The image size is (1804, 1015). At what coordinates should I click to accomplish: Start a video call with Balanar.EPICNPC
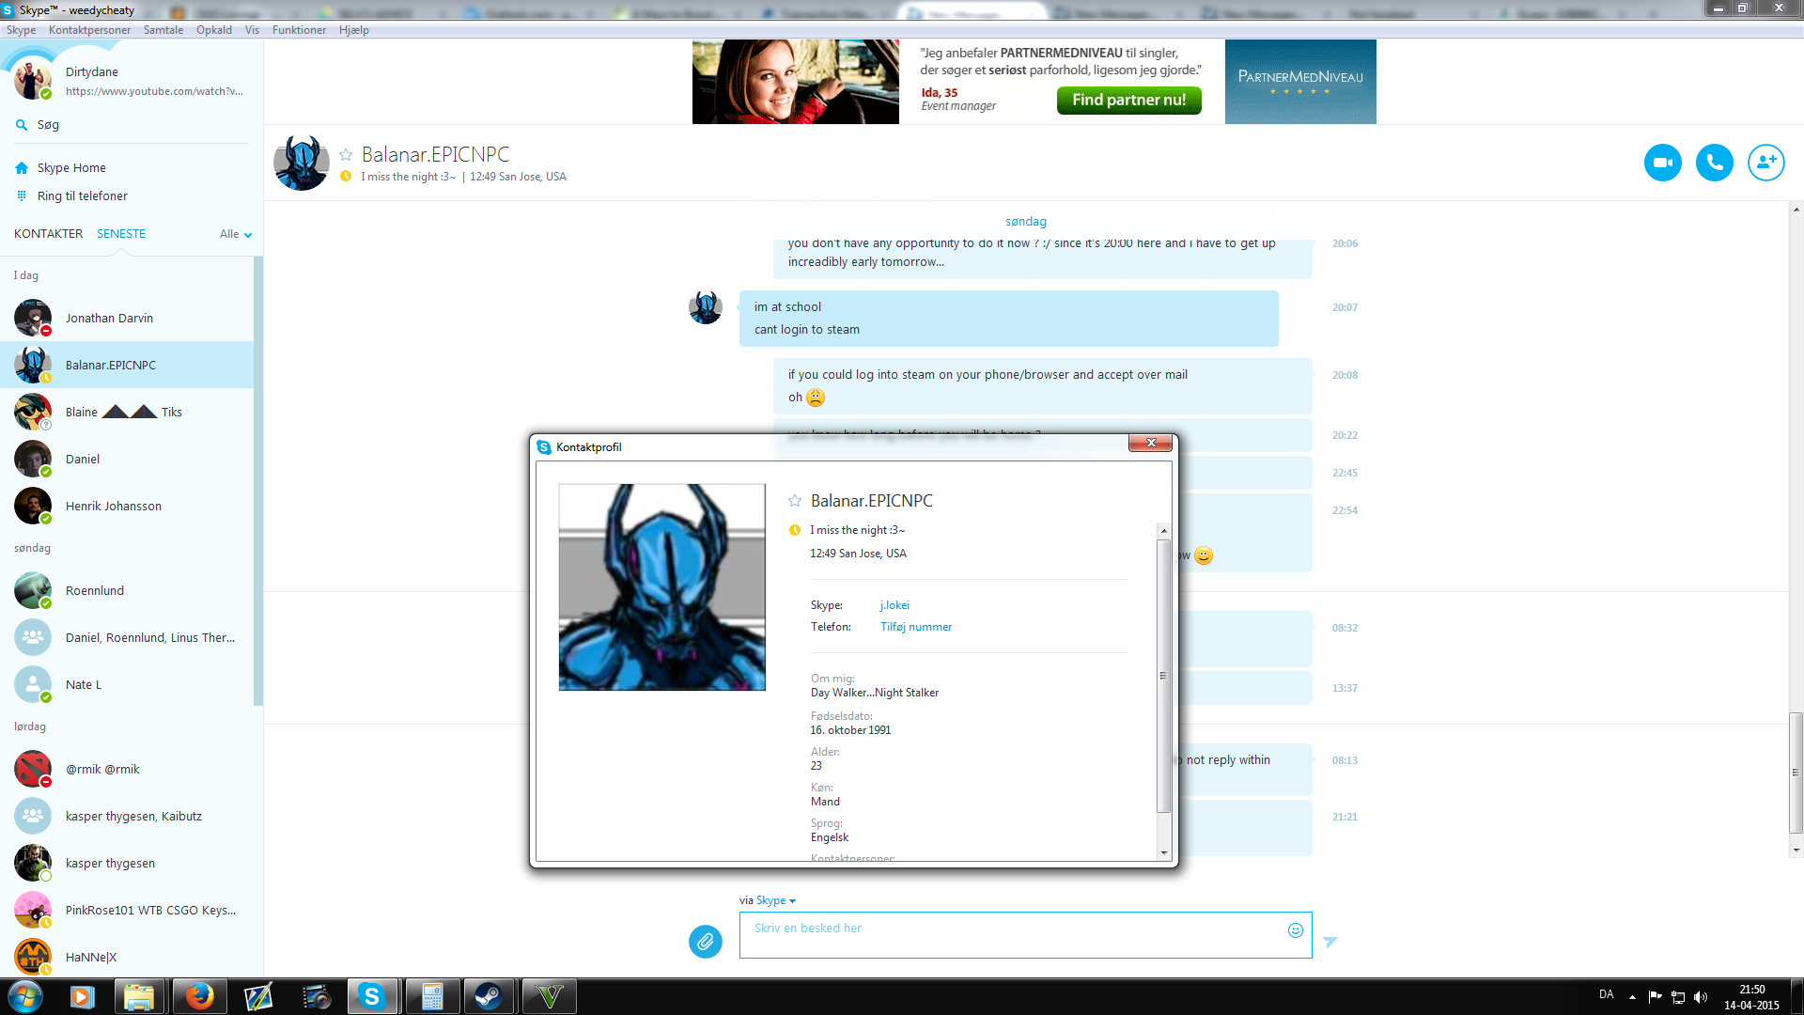pyautogui.click(x=1662, y=163)
